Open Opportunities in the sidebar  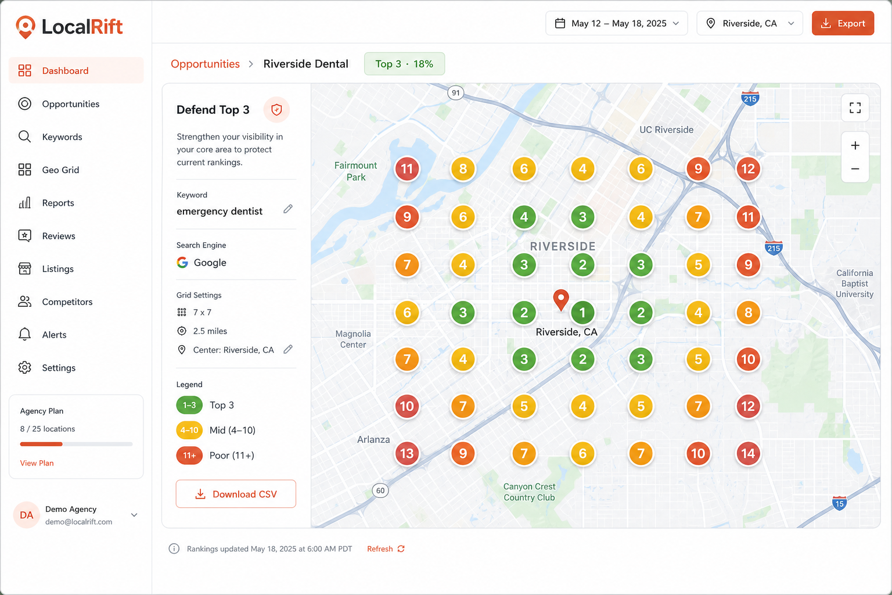pos(76,103)
